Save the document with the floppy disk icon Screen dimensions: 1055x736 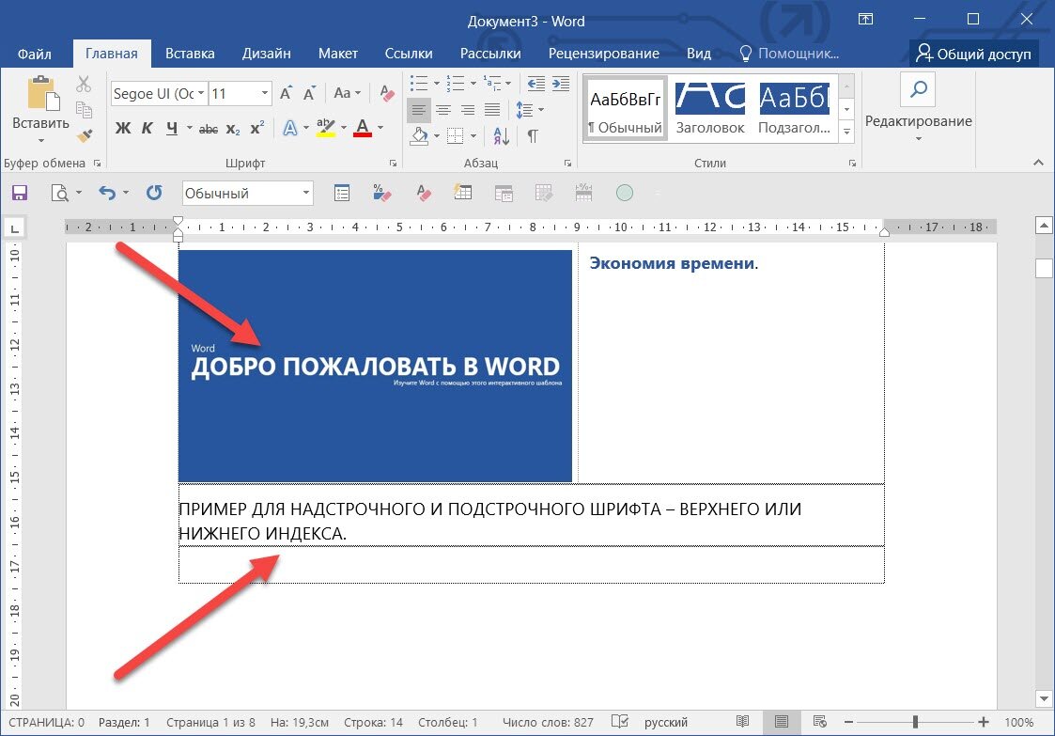coord(20,194)
